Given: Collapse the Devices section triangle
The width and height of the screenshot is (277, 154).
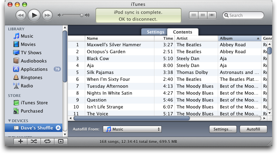Looking at the screenshot, I should [x=10, y=121].
